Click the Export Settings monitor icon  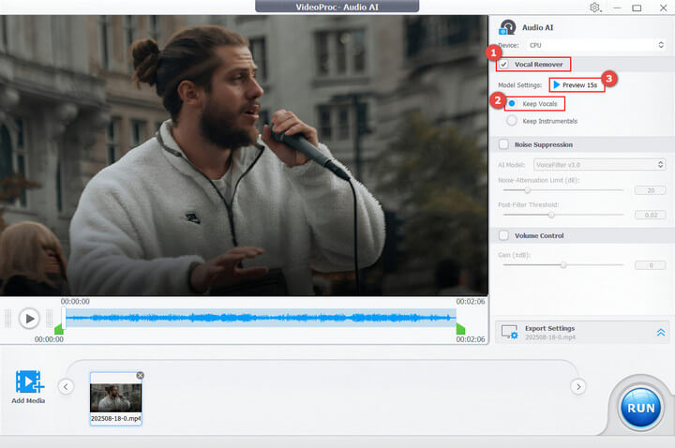pyautogui.click(x=510, y=332)
